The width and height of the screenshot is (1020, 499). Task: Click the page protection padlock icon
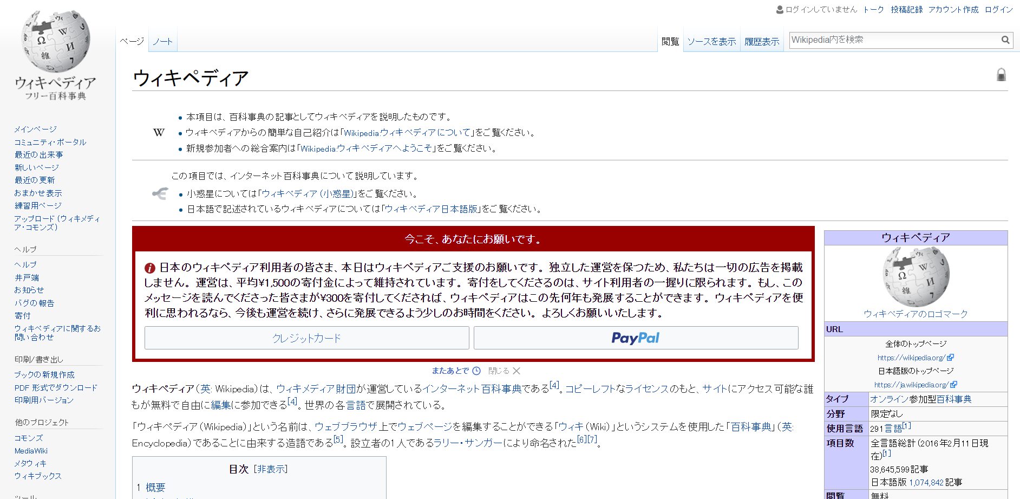click(x=1001, y=75)
